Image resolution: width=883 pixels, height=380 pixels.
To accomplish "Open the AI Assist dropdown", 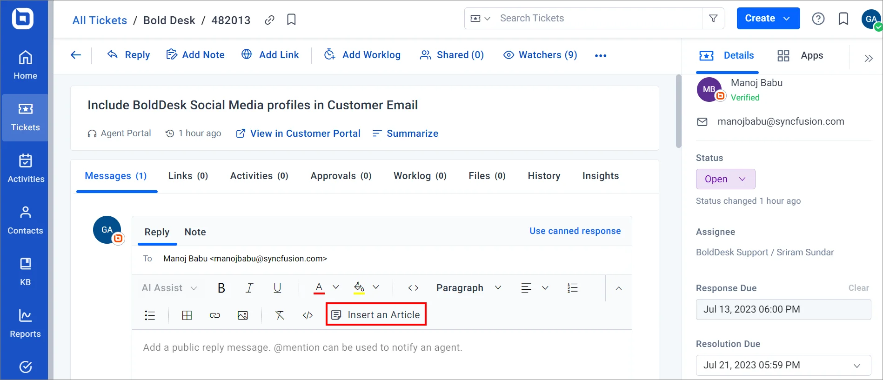I will [x=169, y=288].
